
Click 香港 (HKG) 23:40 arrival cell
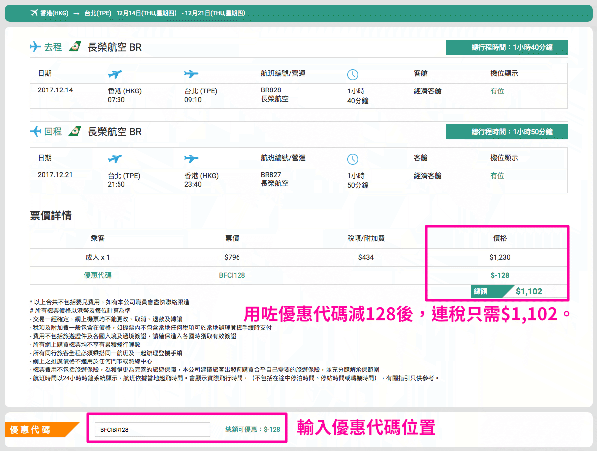click(202, 180)
